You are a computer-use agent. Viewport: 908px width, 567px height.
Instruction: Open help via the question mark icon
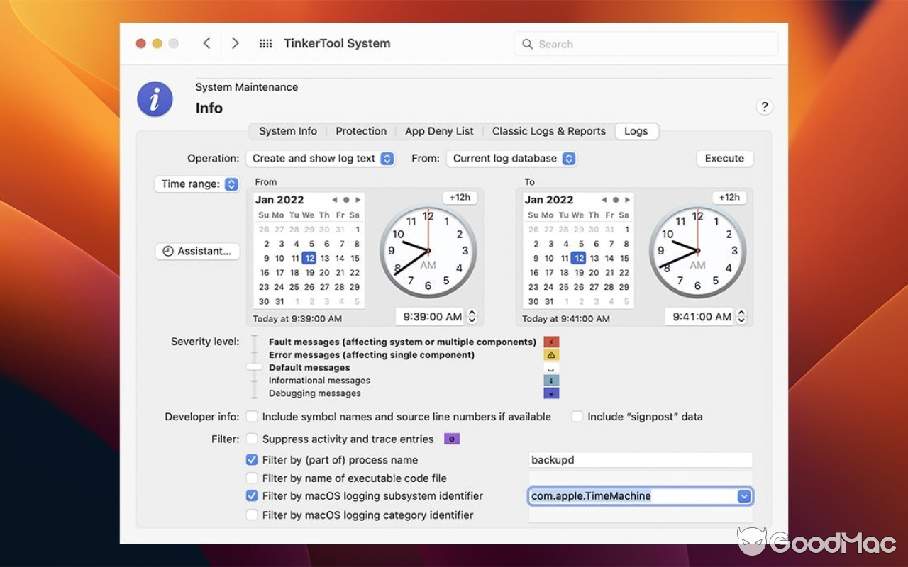(765, 106)
